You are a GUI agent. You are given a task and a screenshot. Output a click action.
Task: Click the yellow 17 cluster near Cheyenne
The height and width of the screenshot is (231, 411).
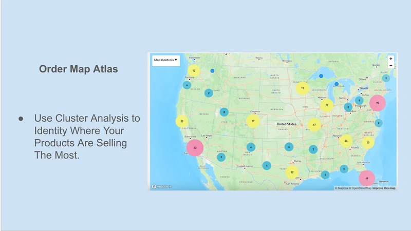[x=253, y=121]
